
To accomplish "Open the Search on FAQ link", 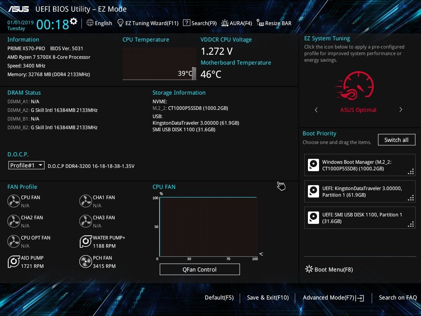I will 398,297.
